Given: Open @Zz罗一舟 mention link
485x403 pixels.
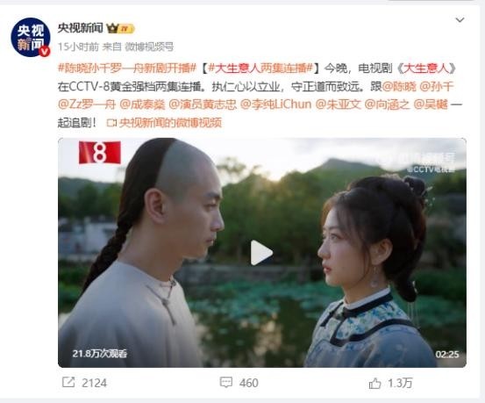Looking at the screenshot, I should click(x=87, y=104).
